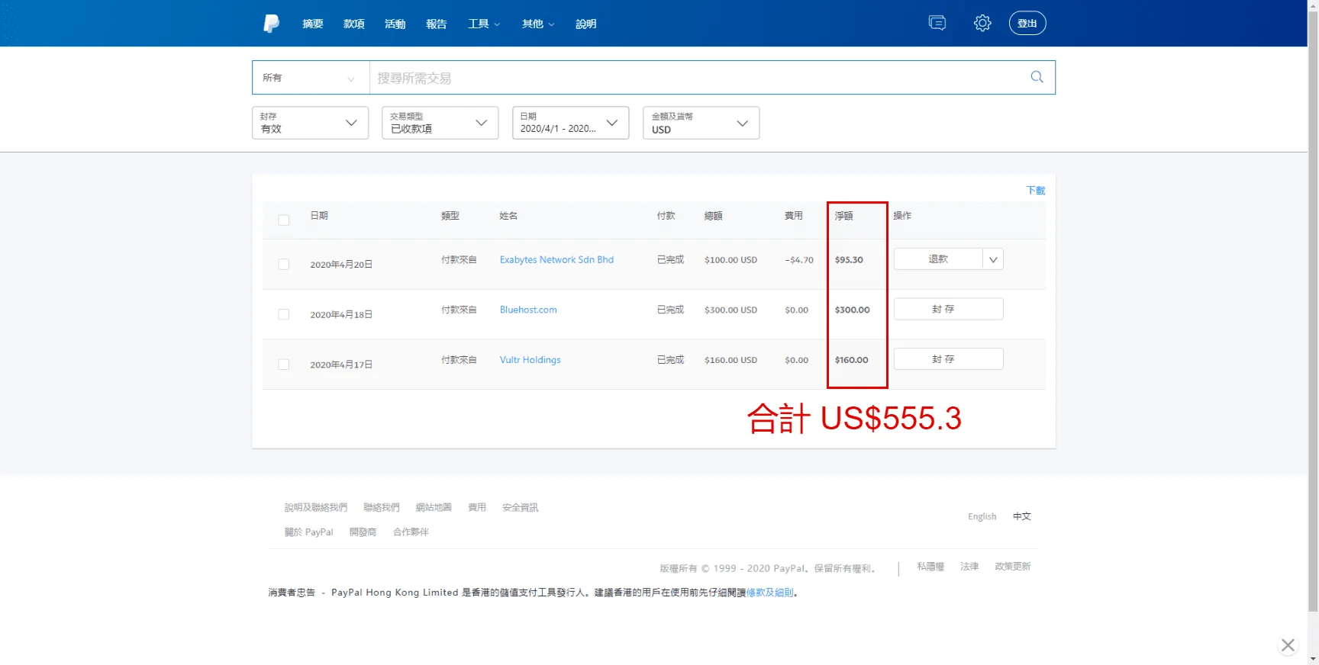Click the 淨額 column header
1319x665 pixels.
843,216
